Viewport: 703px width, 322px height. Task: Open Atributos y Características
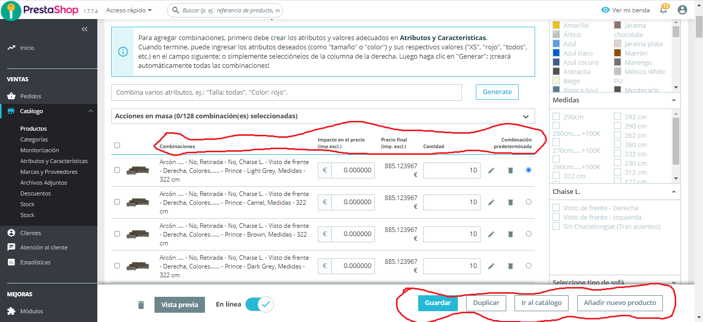(54, 161)
